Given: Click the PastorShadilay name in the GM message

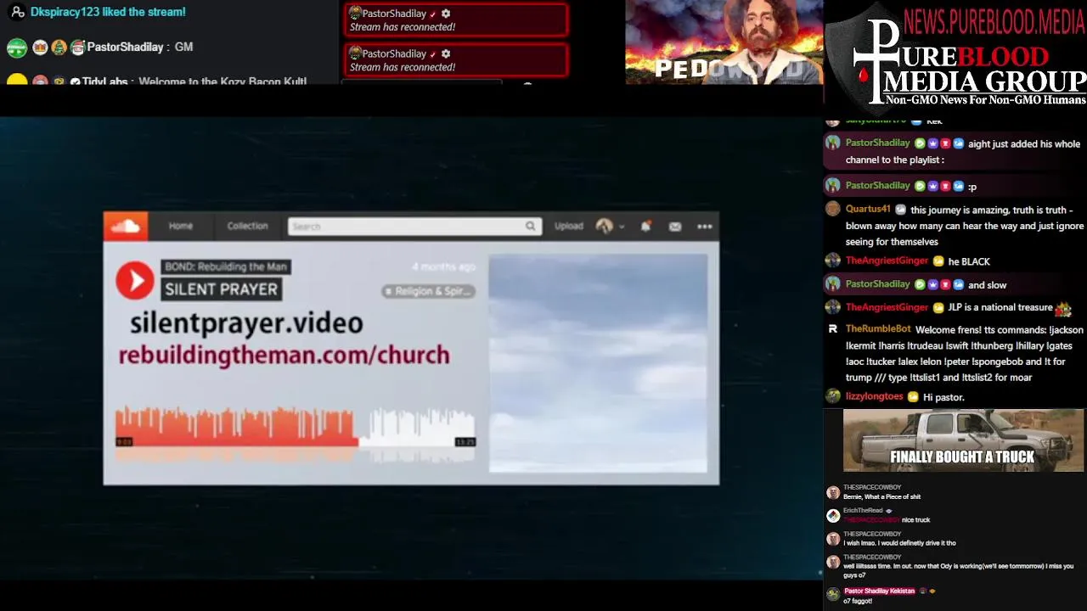Looking at the screenshot, I should (125, 48).
